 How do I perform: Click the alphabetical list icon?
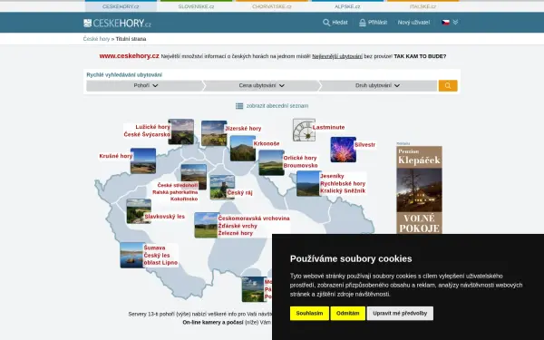coord(239,106)
